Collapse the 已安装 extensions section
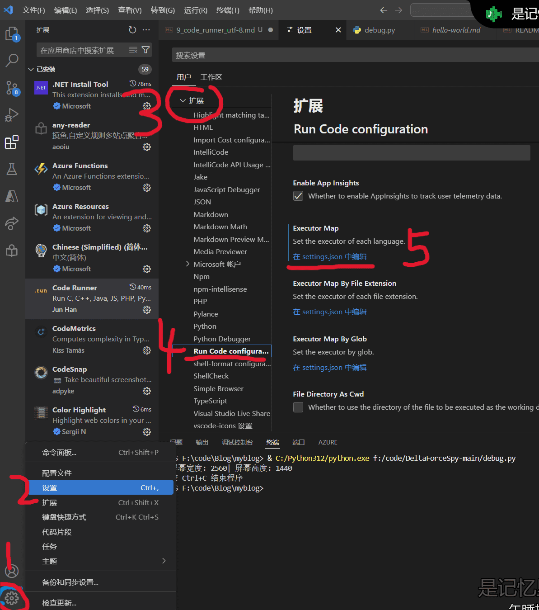The image size is (539, 610). pos(30,69)
